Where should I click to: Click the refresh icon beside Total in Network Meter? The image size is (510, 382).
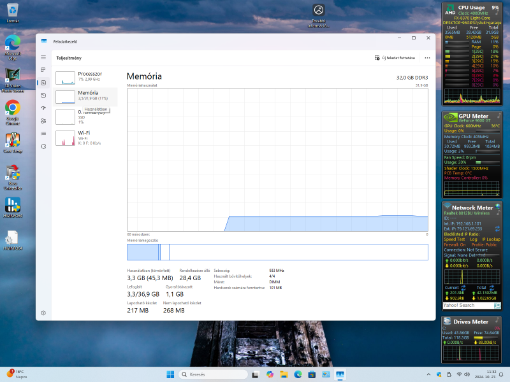[x=492, y=288]
